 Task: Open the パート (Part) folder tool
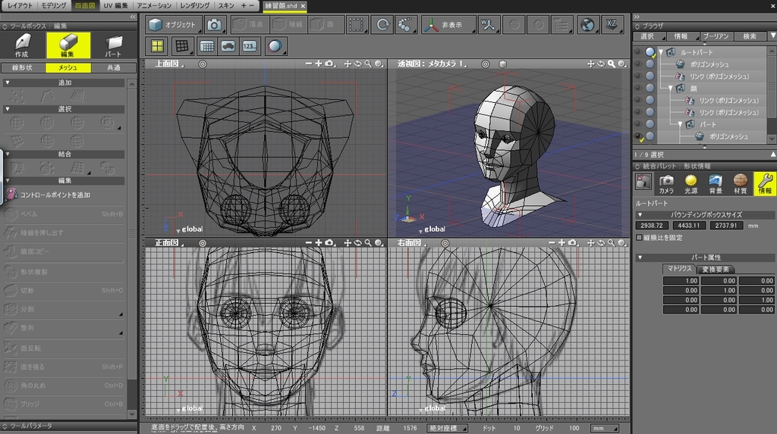[113, 45]
